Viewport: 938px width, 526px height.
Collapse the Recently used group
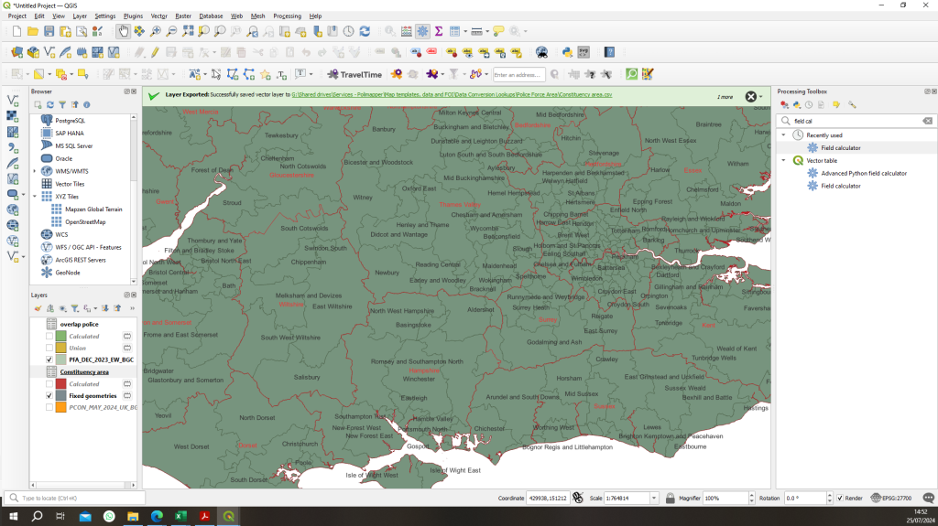783,134
